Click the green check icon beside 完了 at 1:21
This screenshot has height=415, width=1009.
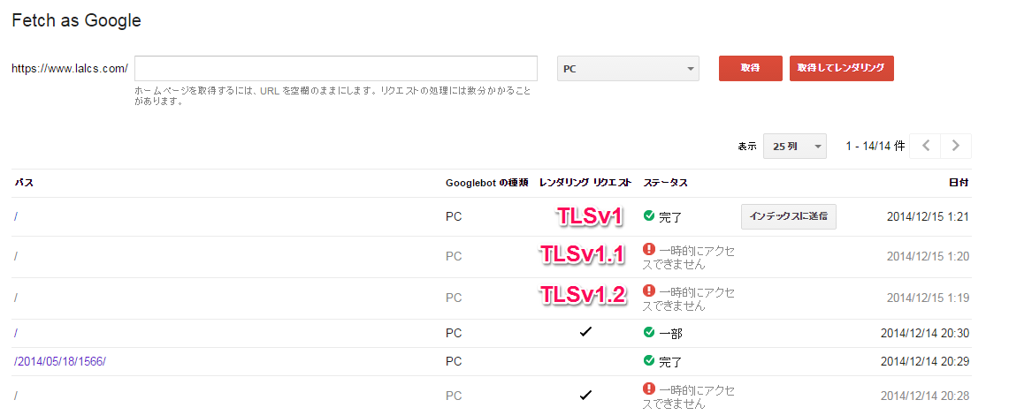[x=649, y=216]
